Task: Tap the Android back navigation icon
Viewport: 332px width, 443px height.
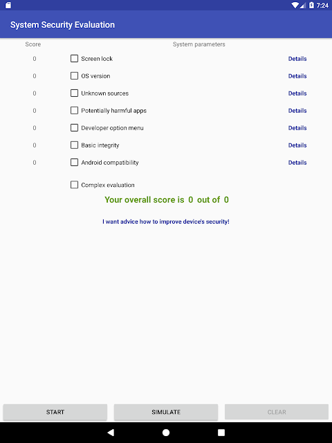Action: (x=111, y=432)
